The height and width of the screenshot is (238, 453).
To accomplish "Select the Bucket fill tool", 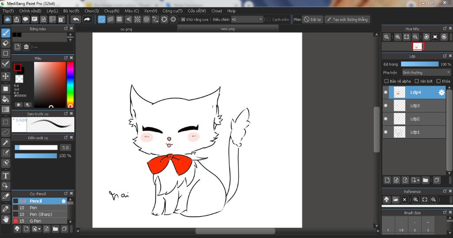I will point(6,99).
